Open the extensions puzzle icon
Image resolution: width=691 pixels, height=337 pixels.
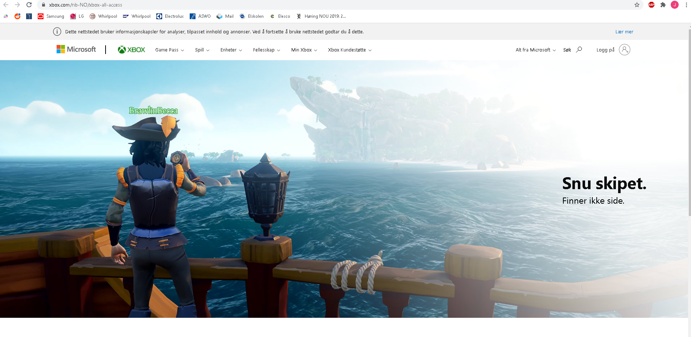point(663,5)
